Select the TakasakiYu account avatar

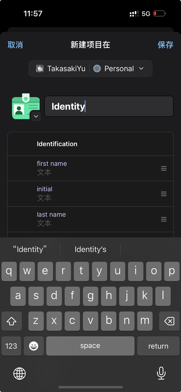coord(40,69)
